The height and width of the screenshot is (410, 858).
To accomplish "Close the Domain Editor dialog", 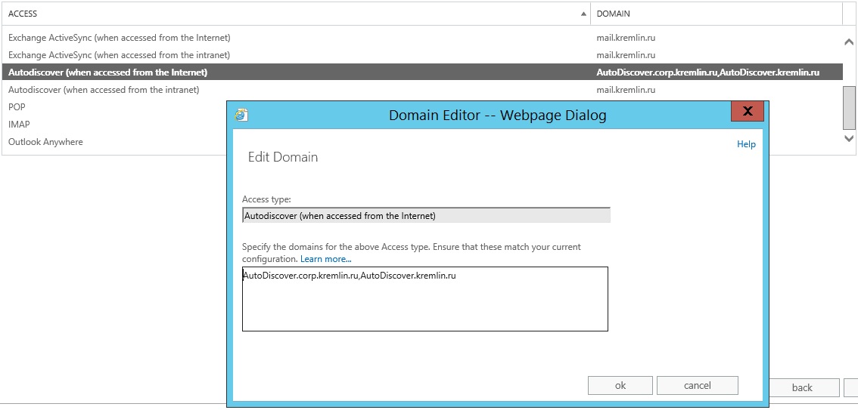I will [747, 112].
